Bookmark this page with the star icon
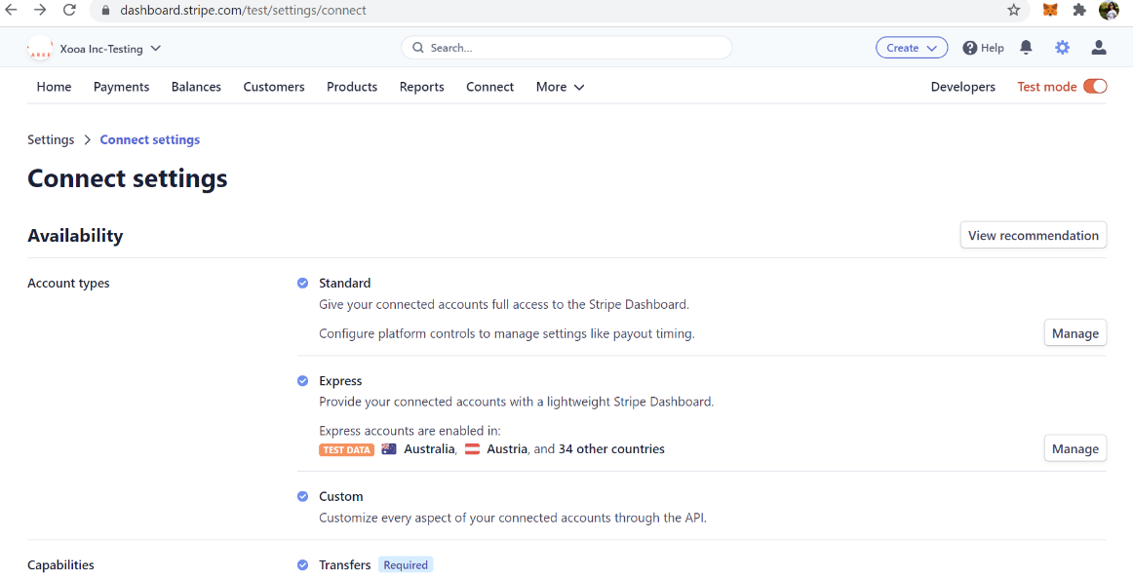1133x578 pixels. pos(1014,10)
